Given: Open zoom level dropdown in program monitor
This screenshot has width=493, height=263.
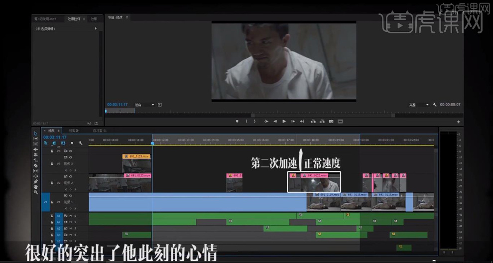Looking at the screenshot, I should (x=144, y=105).
